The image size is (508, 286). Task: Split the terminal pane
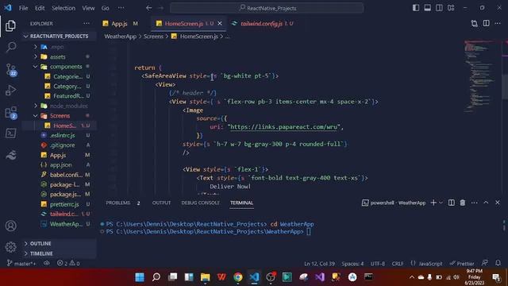[x=451, y=203]
